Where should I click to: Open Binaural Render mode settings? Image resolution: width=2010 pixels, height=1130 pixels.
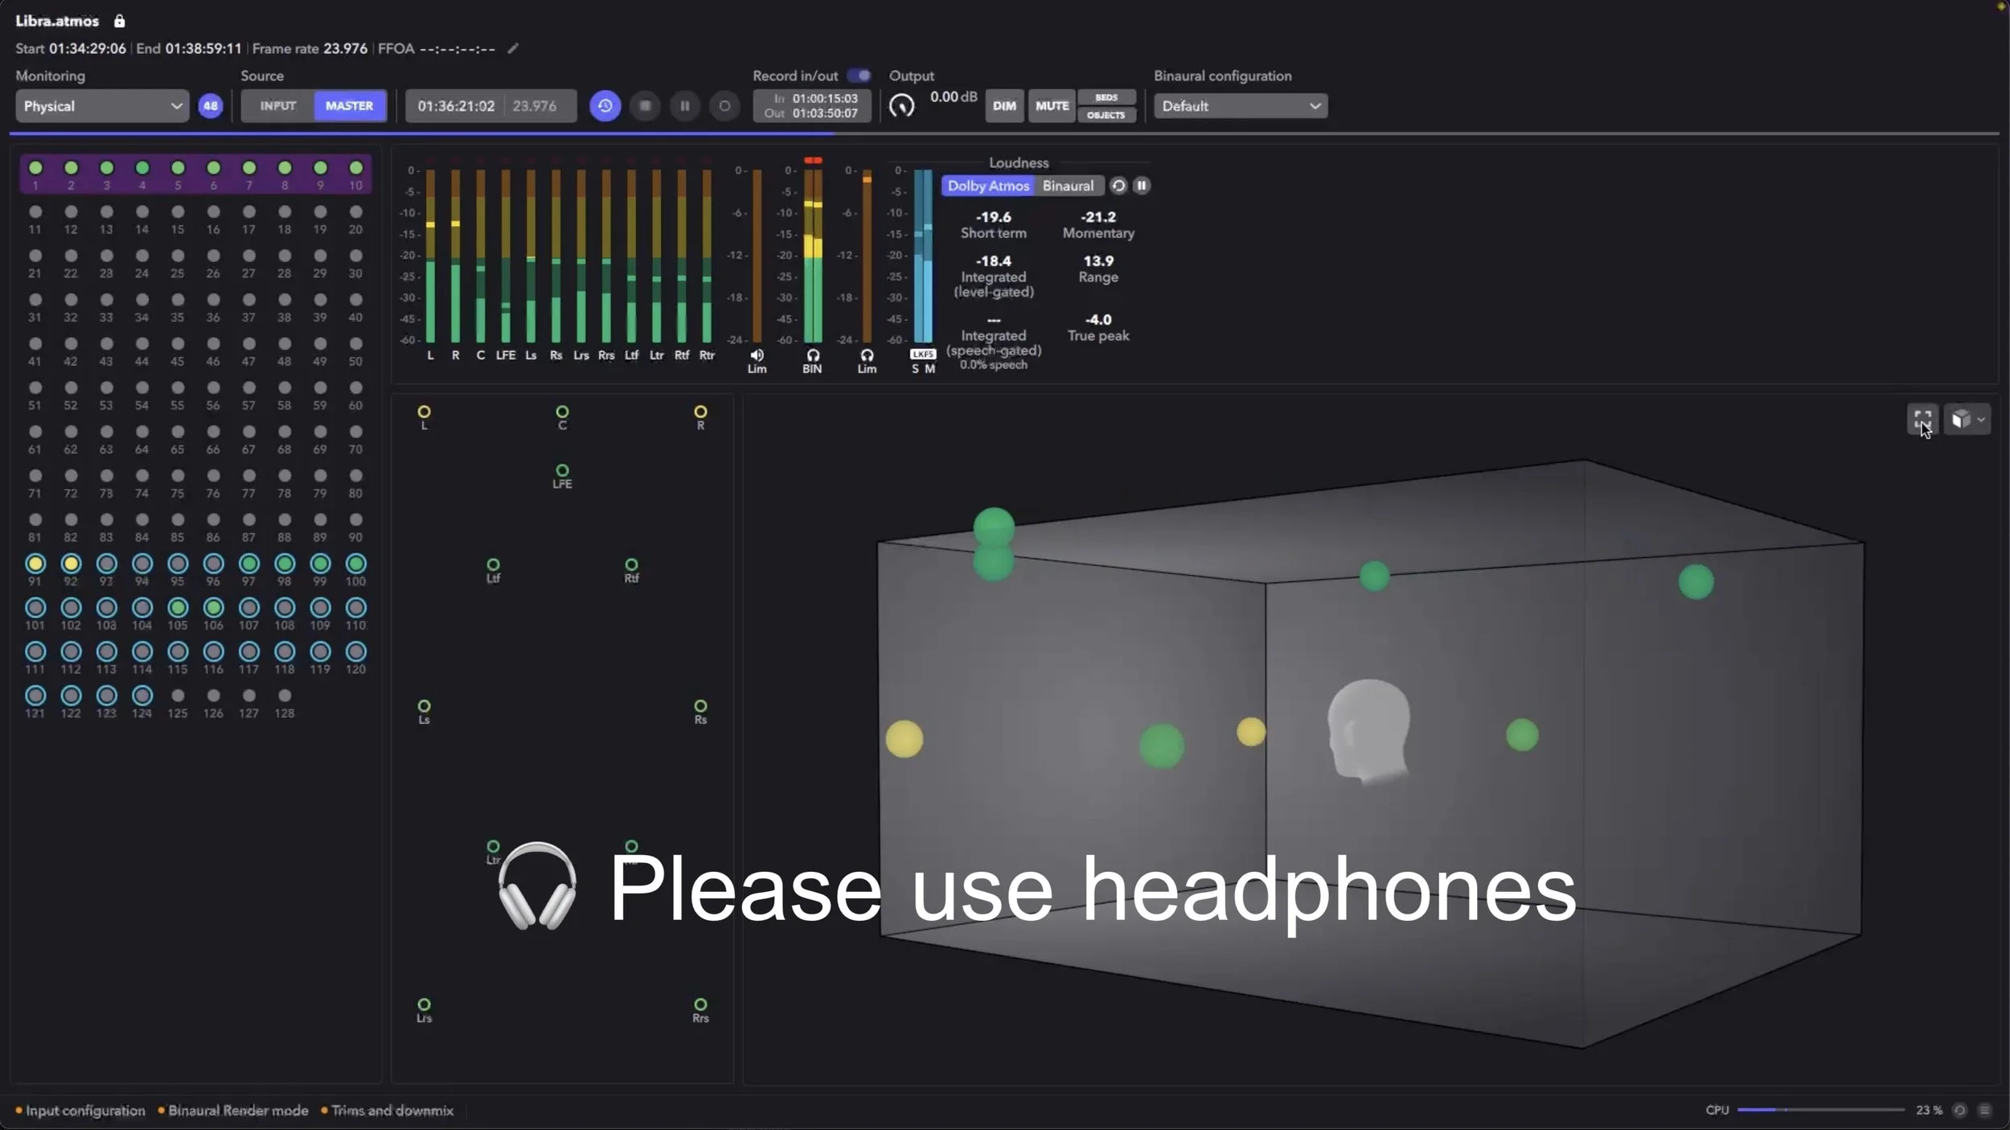237,1111
